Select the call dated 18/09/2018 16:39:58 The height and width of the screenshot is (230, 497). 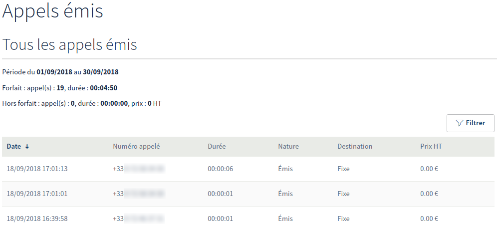tap(37, 219)
